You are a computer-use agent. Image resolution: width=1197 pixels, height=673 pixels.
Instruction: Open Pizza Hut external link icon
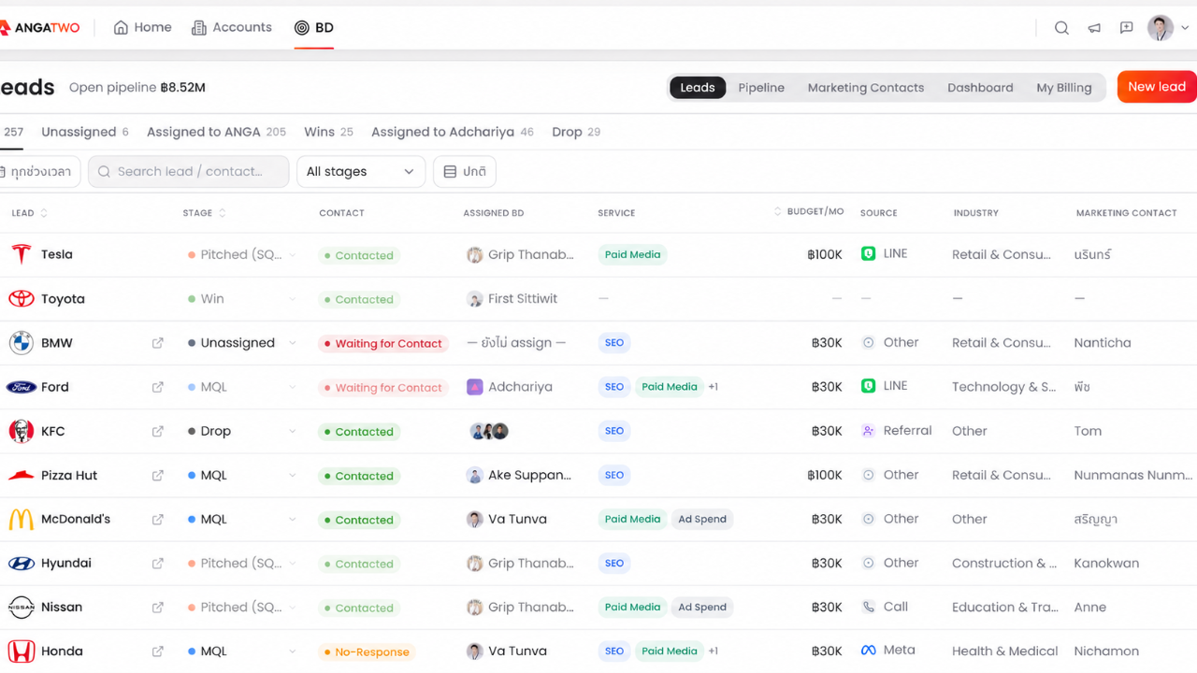(158, 476)
